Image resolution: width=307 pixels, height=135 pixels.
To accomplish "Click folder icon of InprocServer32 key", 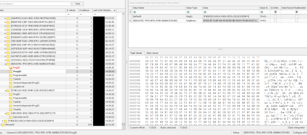I will [11, 117].
